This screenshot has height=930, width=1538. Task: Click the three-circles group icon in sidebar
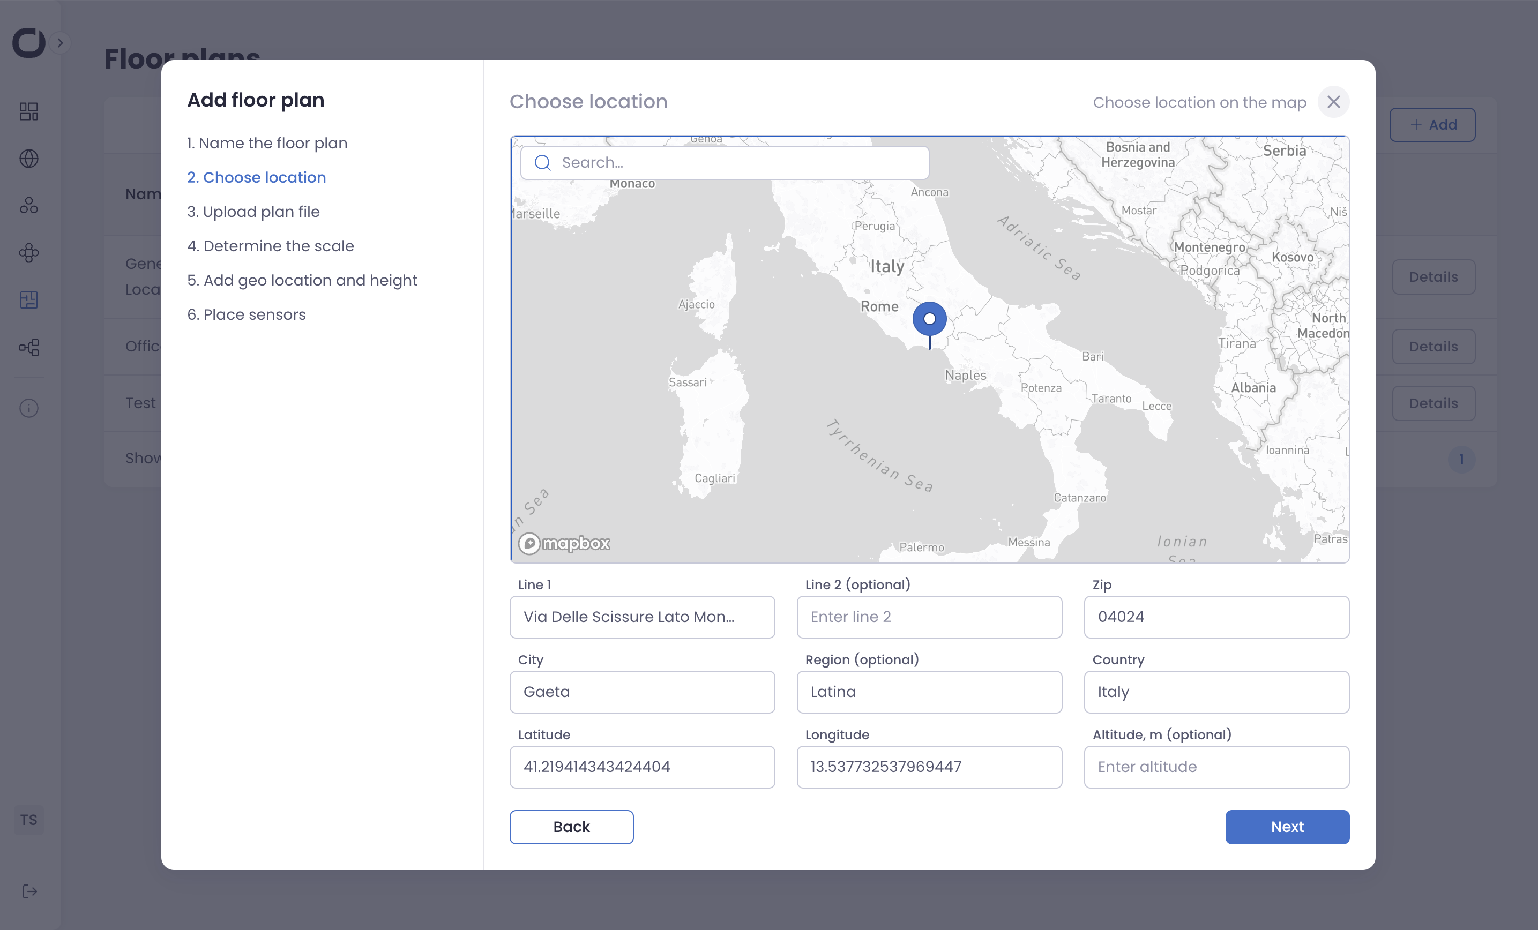point(29,205)
